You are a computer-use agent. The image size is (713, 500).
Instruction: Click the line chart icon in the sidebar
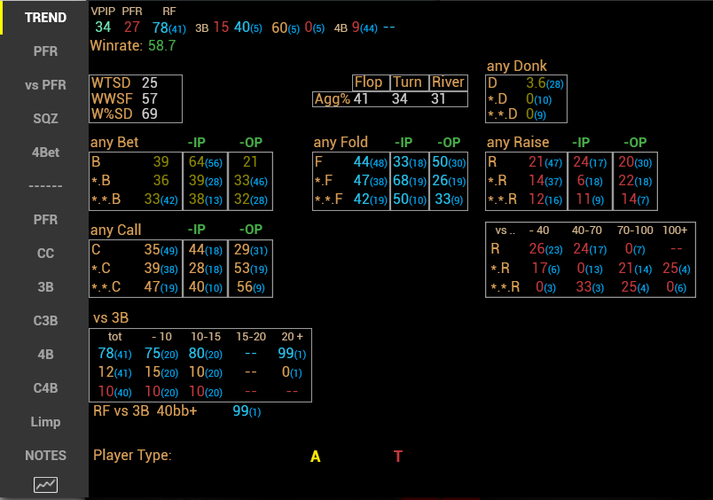tap(45, 484)
